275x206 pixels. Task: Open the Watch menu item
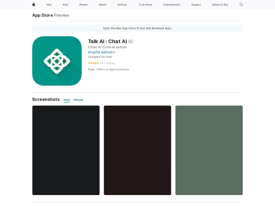102,5
